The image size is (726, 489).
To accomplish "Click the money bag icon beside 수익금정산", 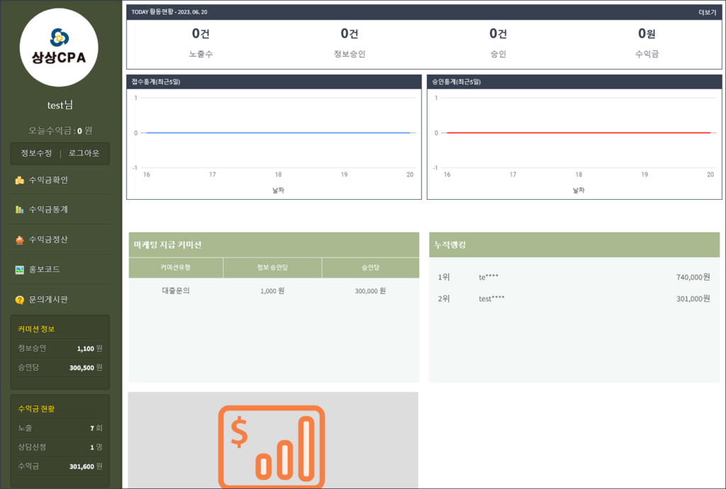I will pos(19,240).
